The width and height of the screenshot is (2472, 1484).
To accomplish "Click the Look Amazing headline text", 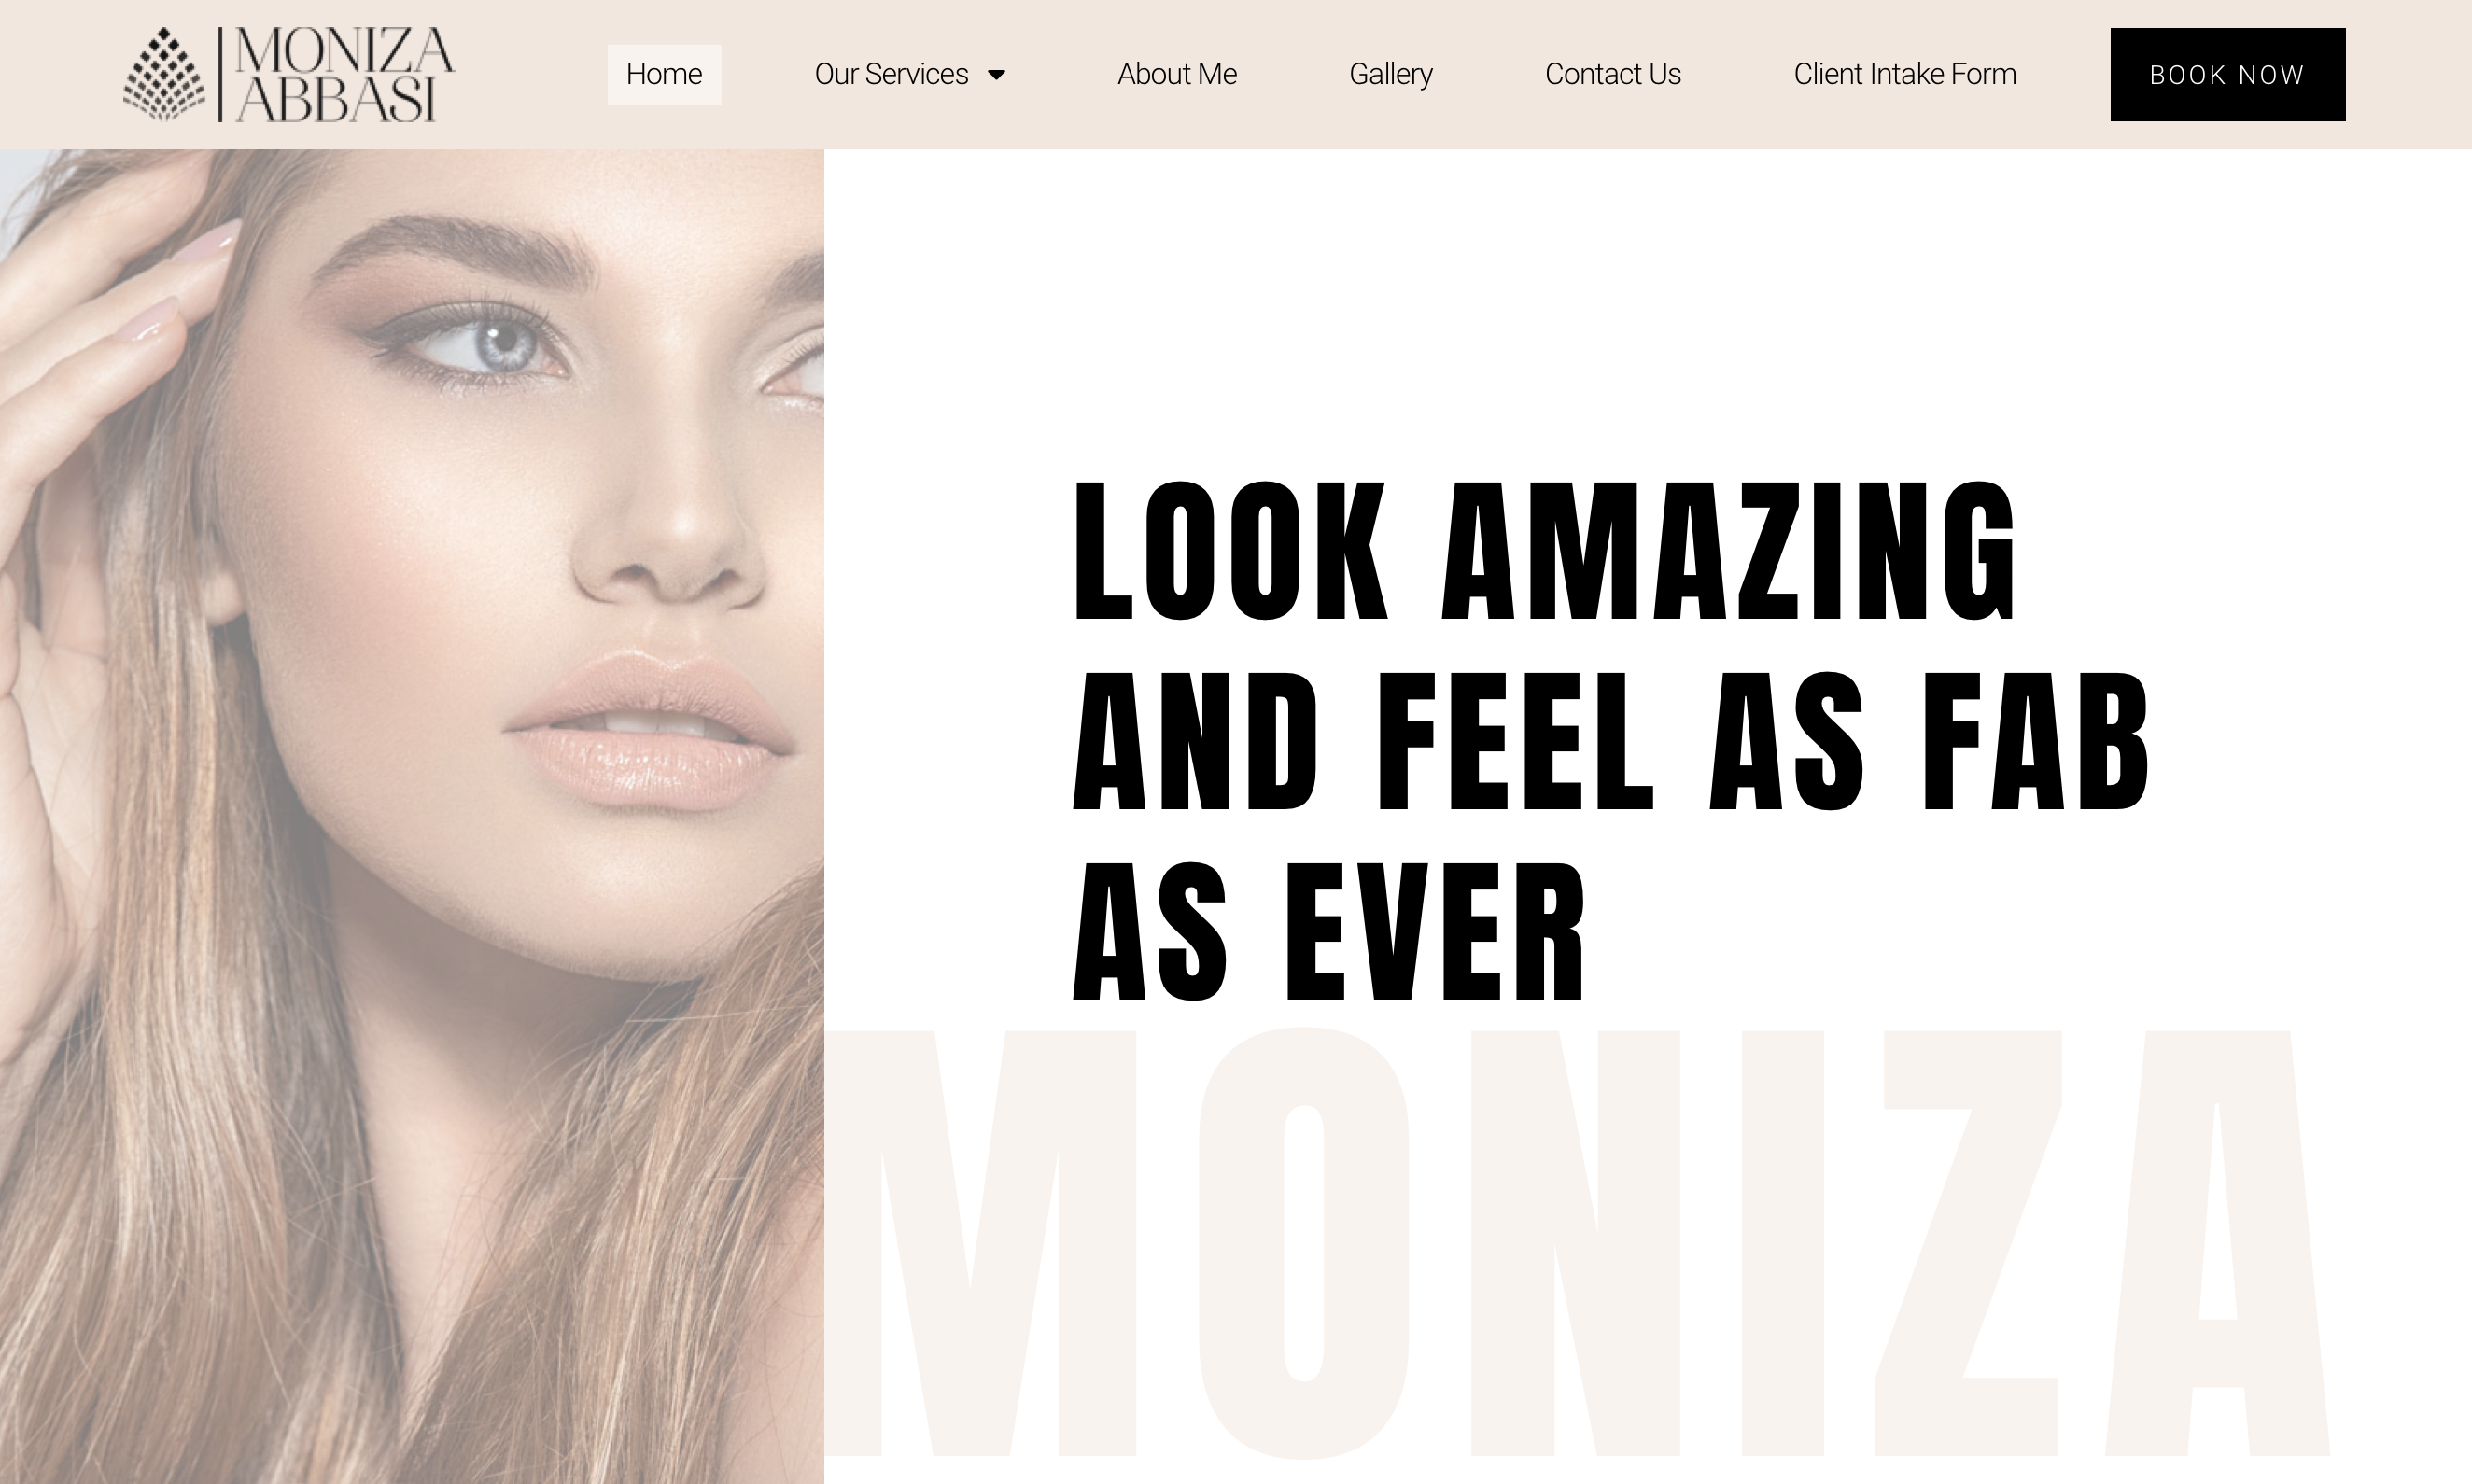I will [x=1610, y=740].
